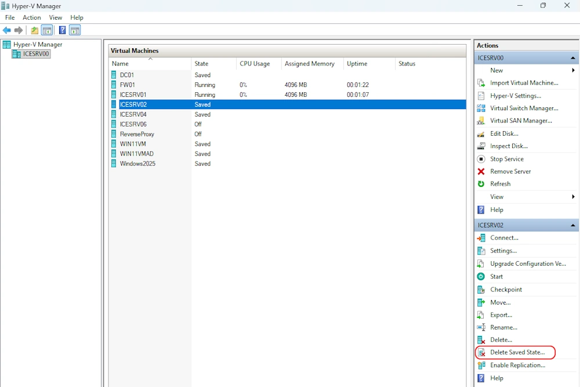Click the Virtual Switch Manager icon
Screen dimensions: 580x387
[x=481, y=108]
